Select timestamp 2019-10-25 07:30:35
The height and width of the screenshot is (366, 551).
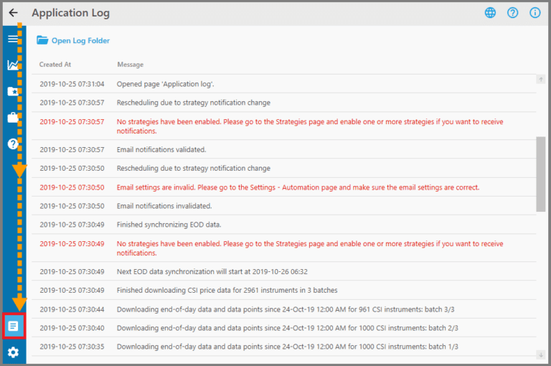72,347
